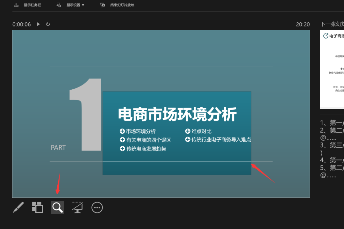The width and height of the screenshot is (344, 229).
Task: Activate the magnifier zoom into slide tool
Action: [x=58, y=207]
